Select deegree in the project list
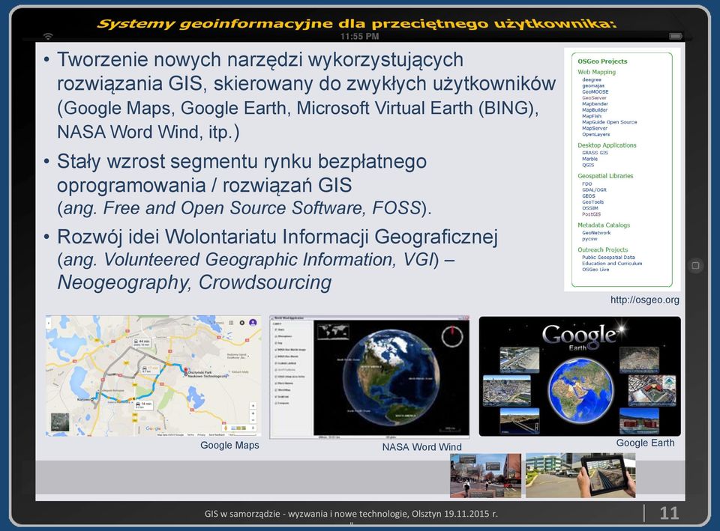Viewport: 720px width, 531px height. (x=592, y=80)
